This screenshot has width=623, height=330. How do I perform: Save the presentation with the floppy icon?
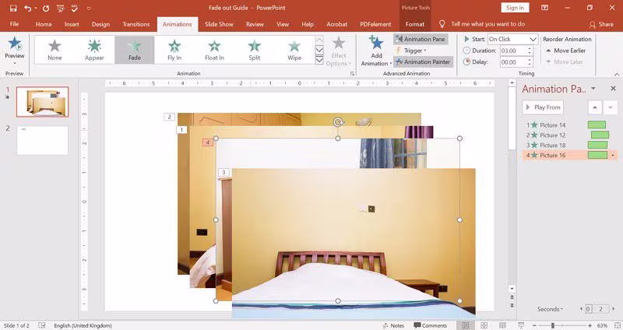(13, 8)
